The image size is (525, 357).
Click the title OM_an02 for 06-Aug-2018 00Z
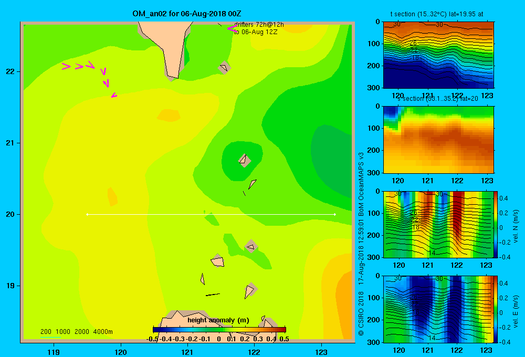tap(187, 14)
